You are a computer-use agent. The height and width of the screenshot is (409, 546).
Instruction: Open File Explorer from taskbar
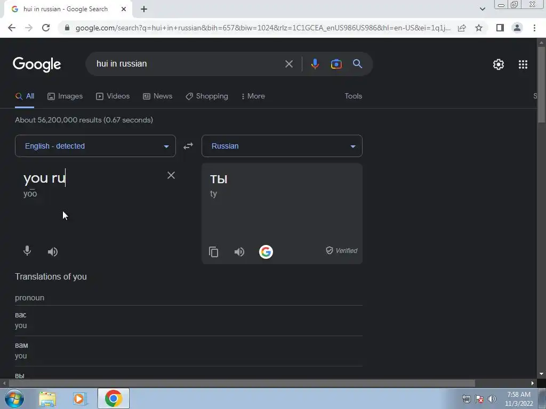tap(47, 399)
